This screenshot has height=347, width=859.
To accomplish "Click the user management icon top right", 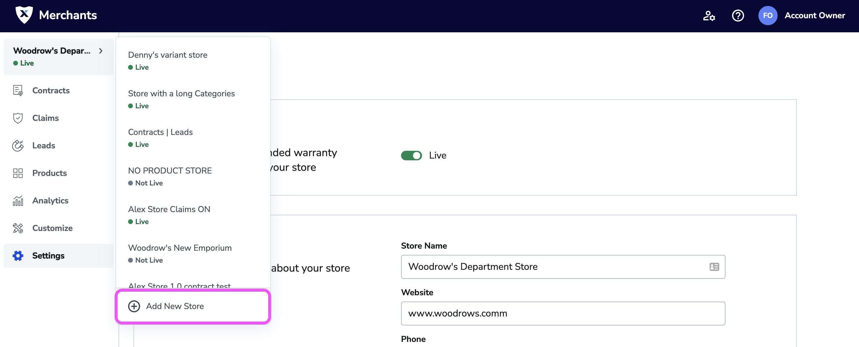I will click(709, 16).
